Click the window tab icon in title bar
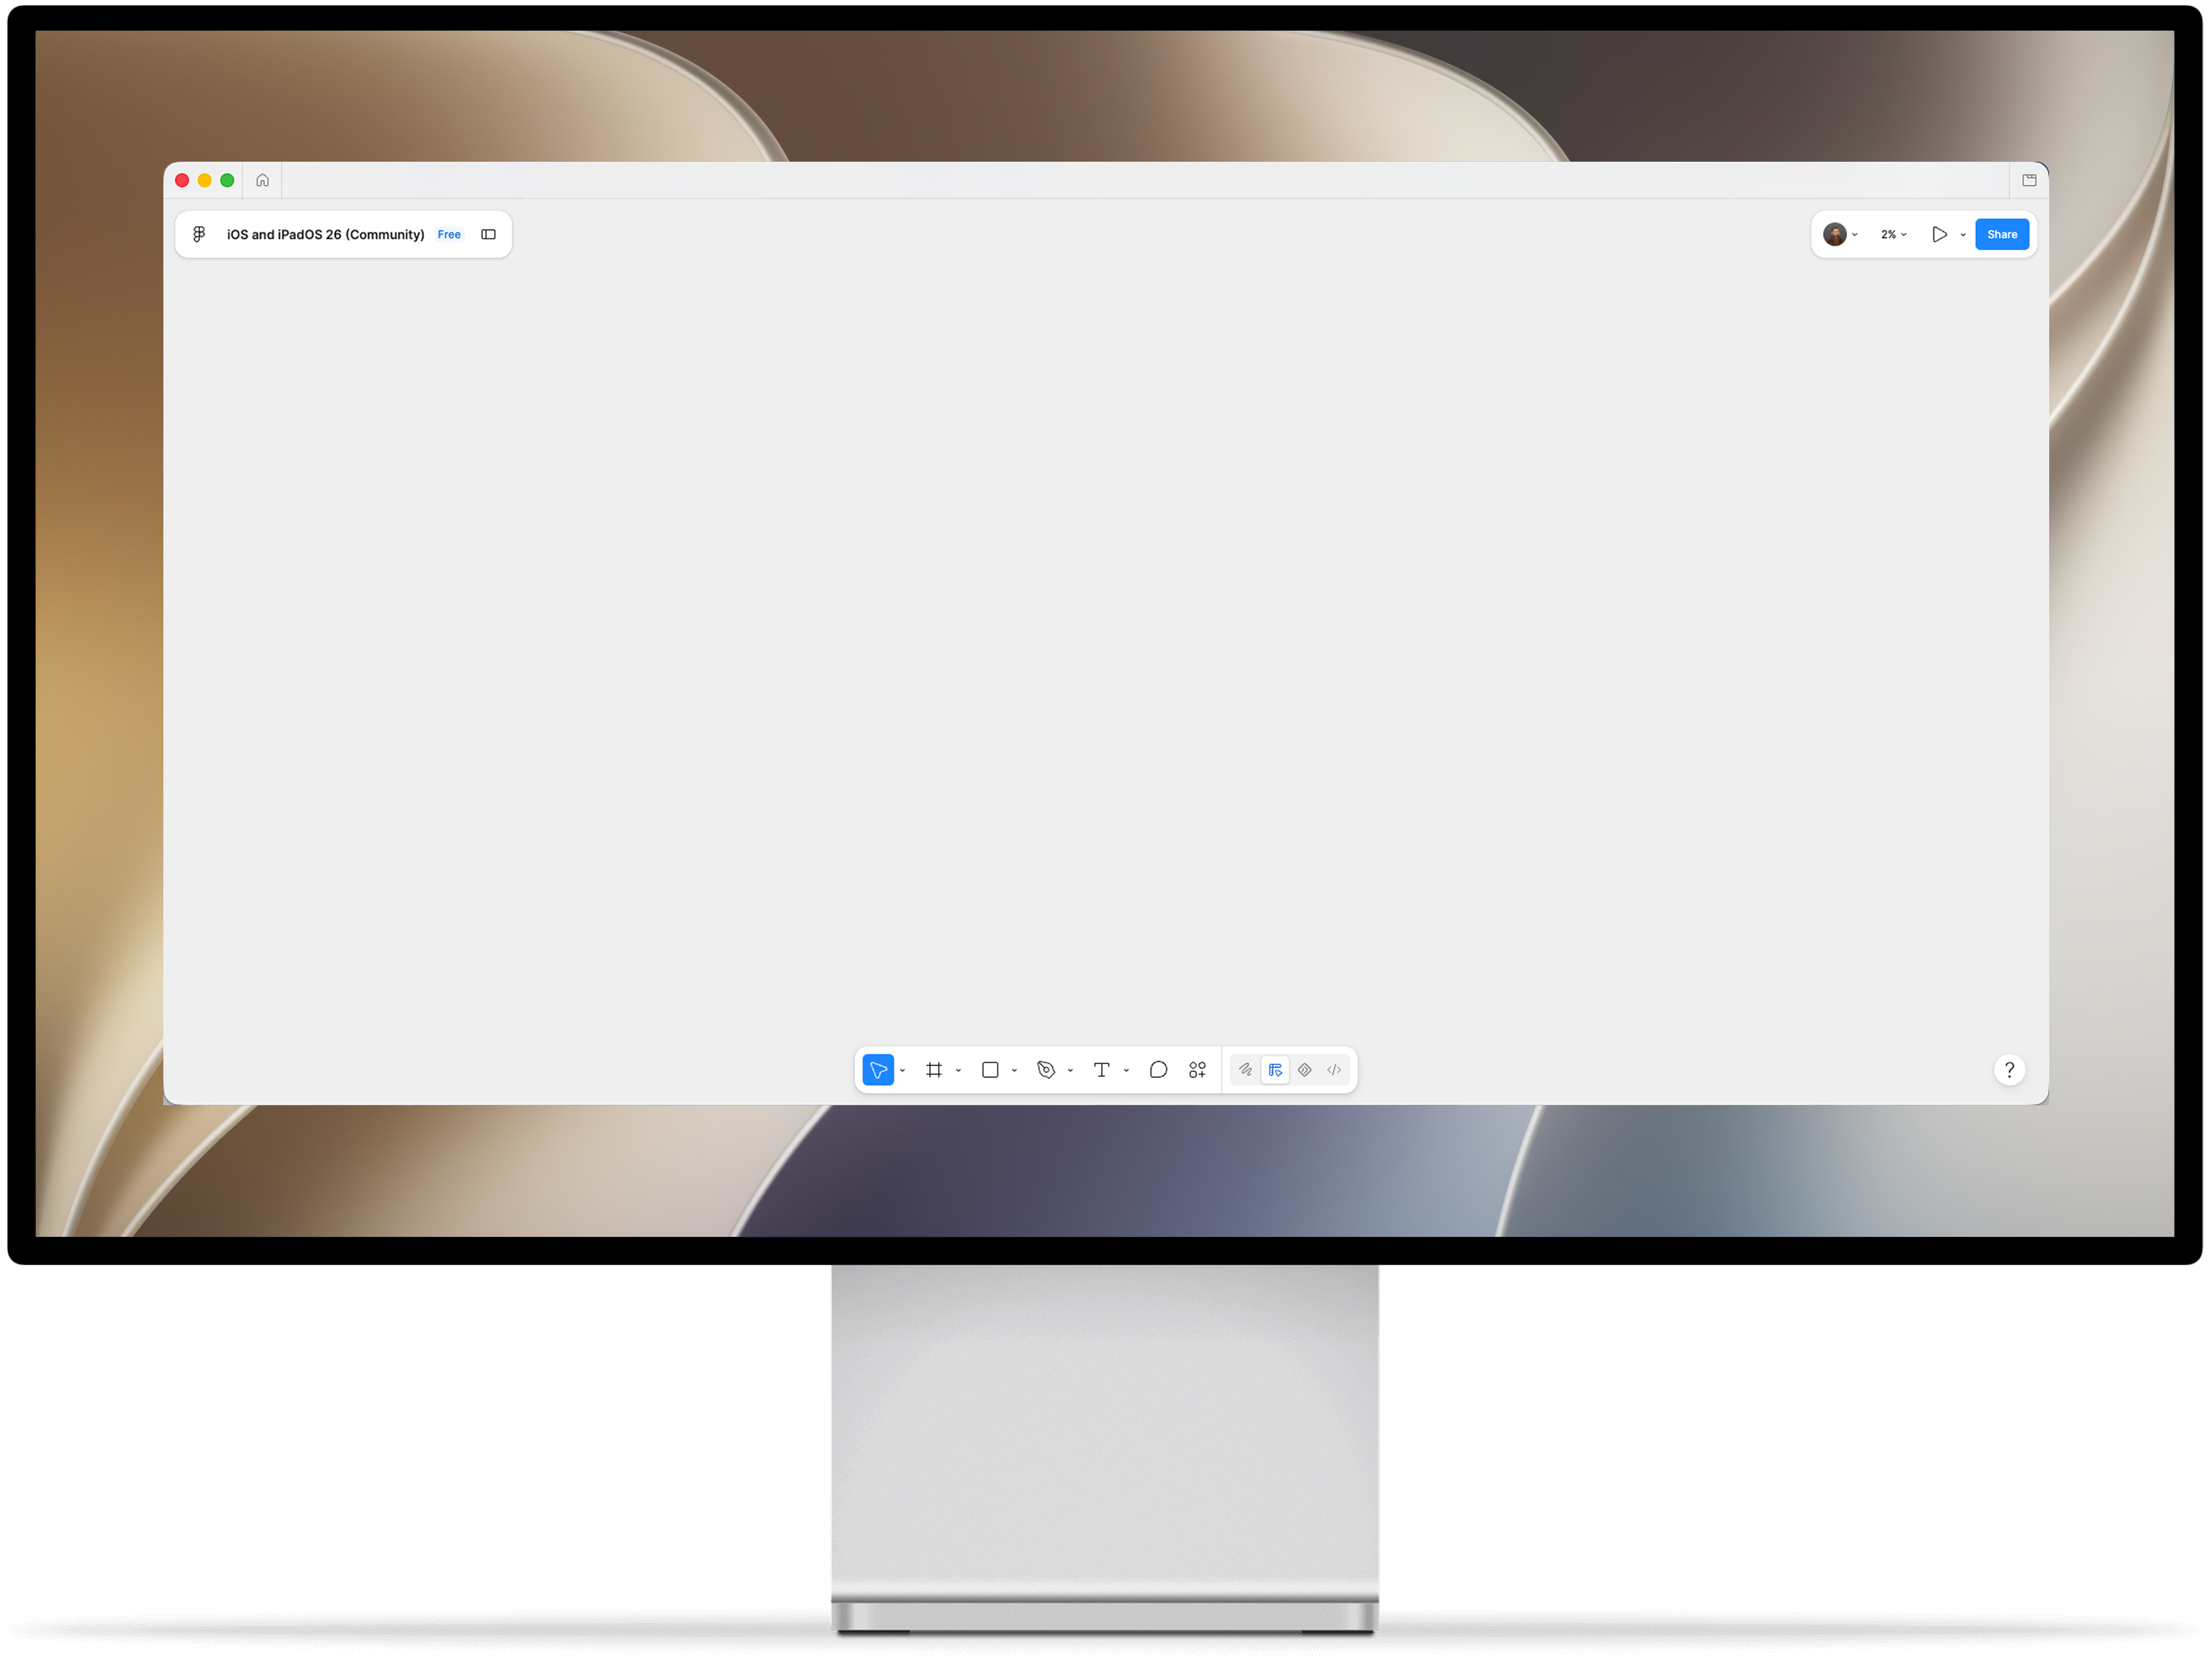Screen dimensions: 2212x1665 click(2030, 181)
